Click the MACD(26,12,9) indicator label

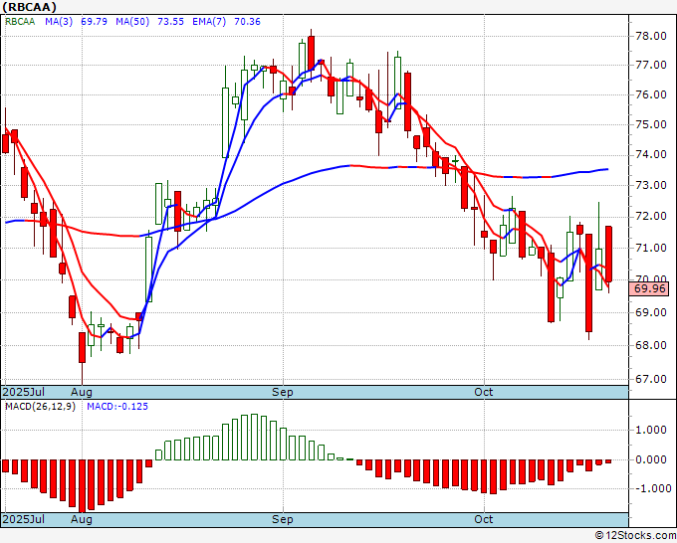click(x=40, y=407)
